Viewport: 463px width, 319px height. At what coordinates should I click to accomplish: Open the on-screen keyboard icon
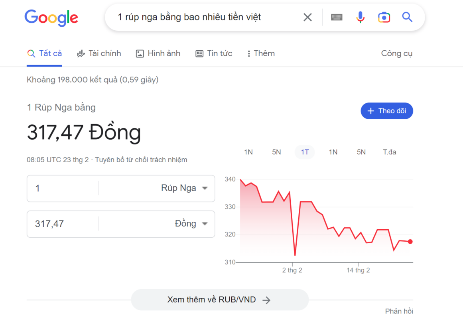tap(336, 17)
